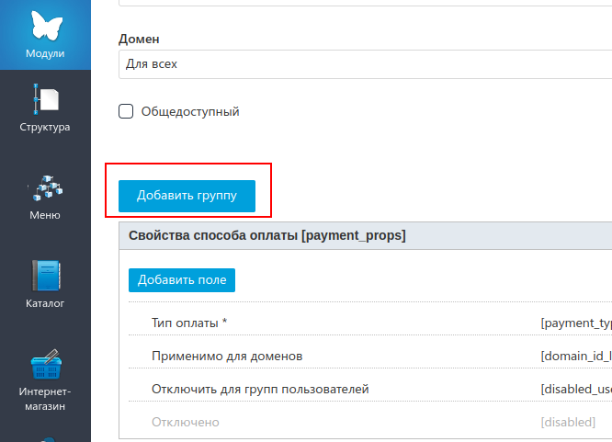
Task: Select the greyed-out Отключено field
Action: 185,422
